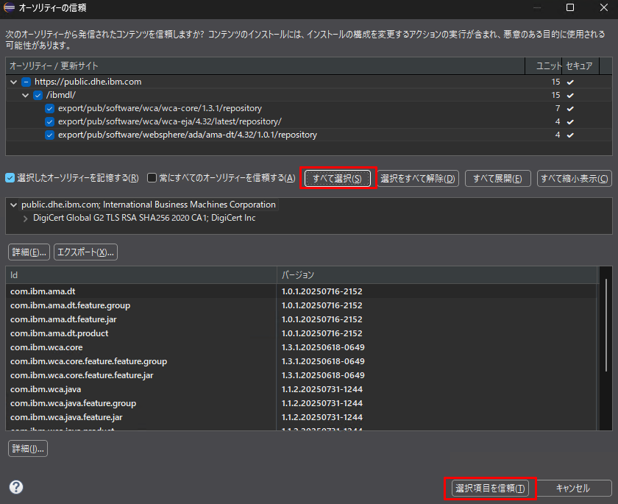Viewport: 618px width, 504px height.
Task: Select com.ibm.wca.java.feature.jar row
Action: click(x=301, y=417)
